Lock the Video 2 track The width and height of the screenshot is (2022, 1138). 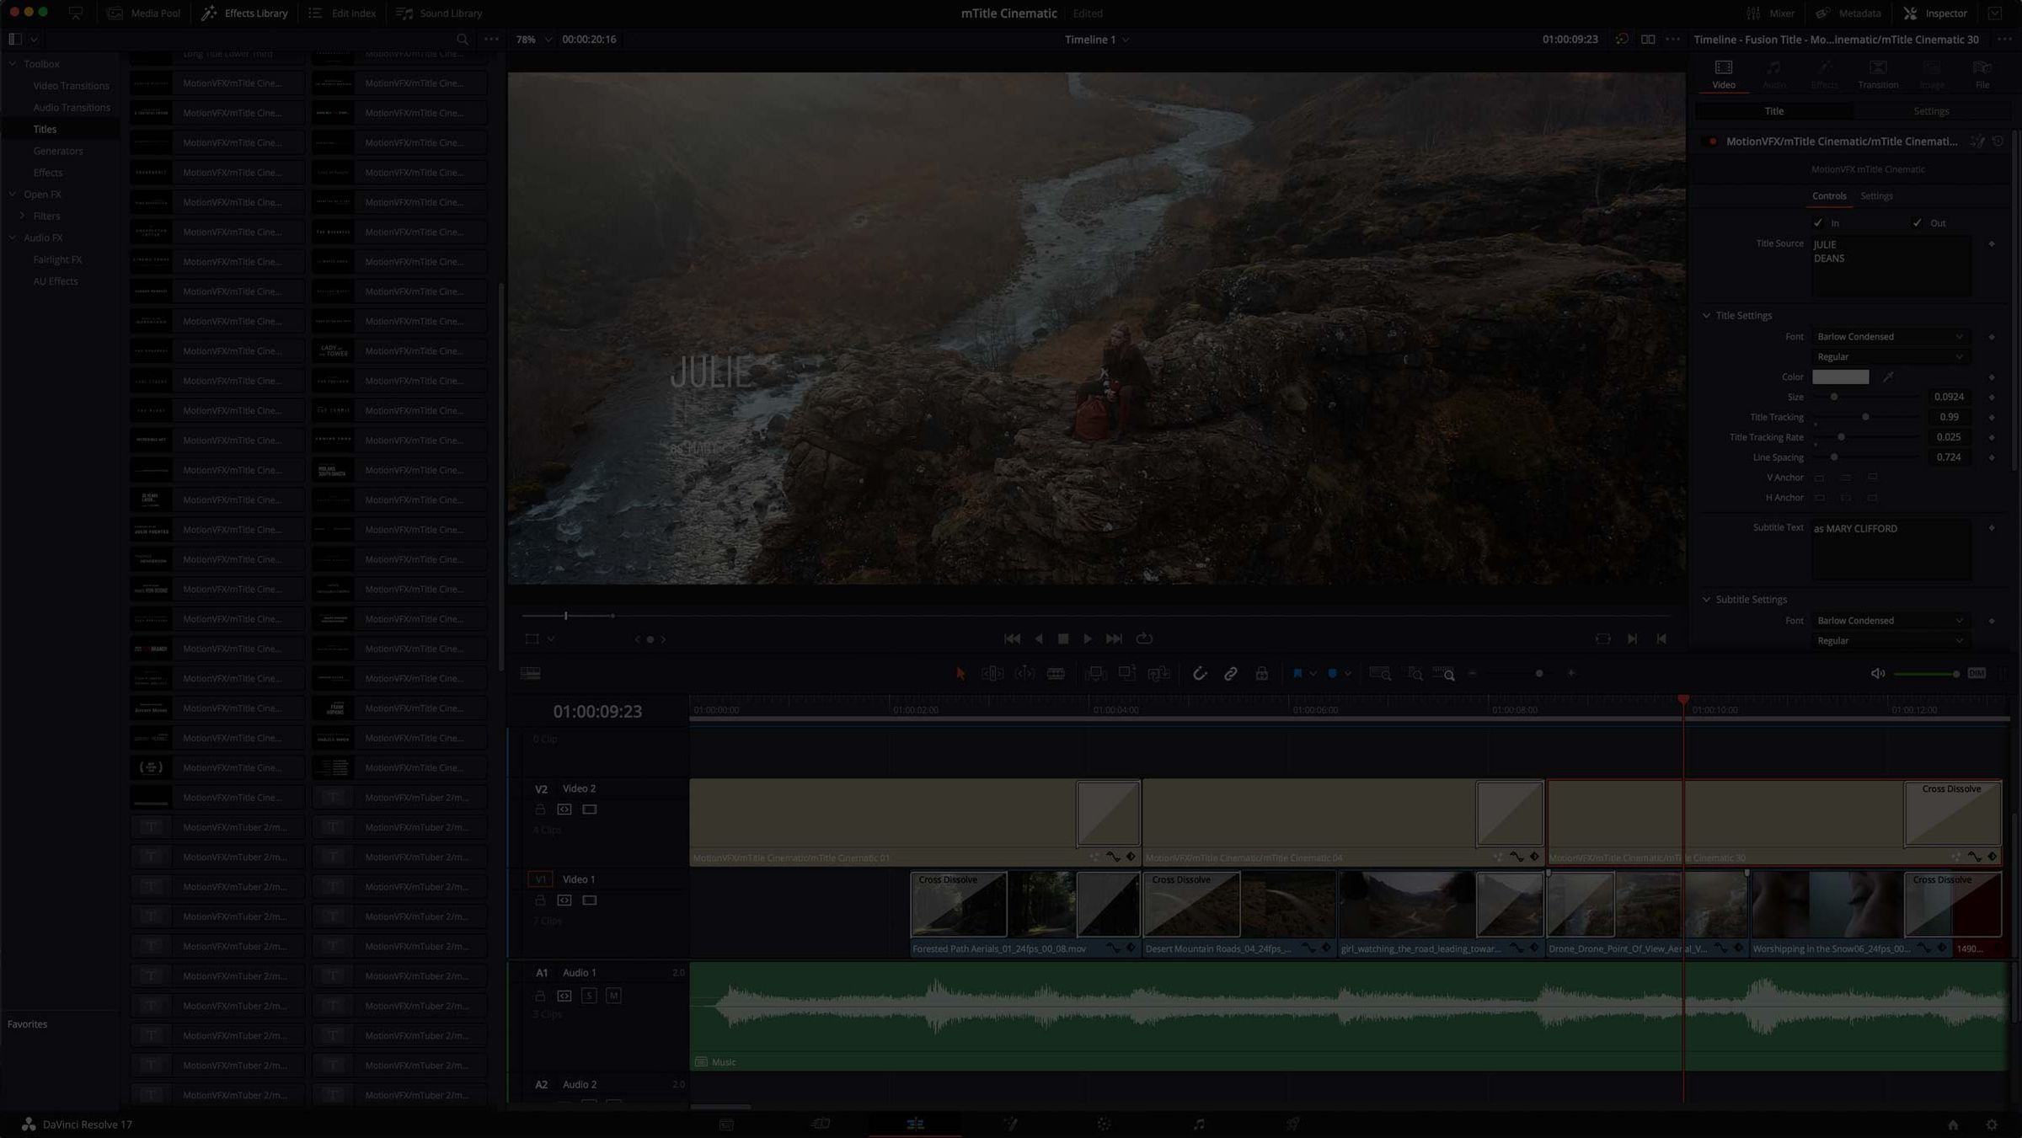tap(541, 809)
